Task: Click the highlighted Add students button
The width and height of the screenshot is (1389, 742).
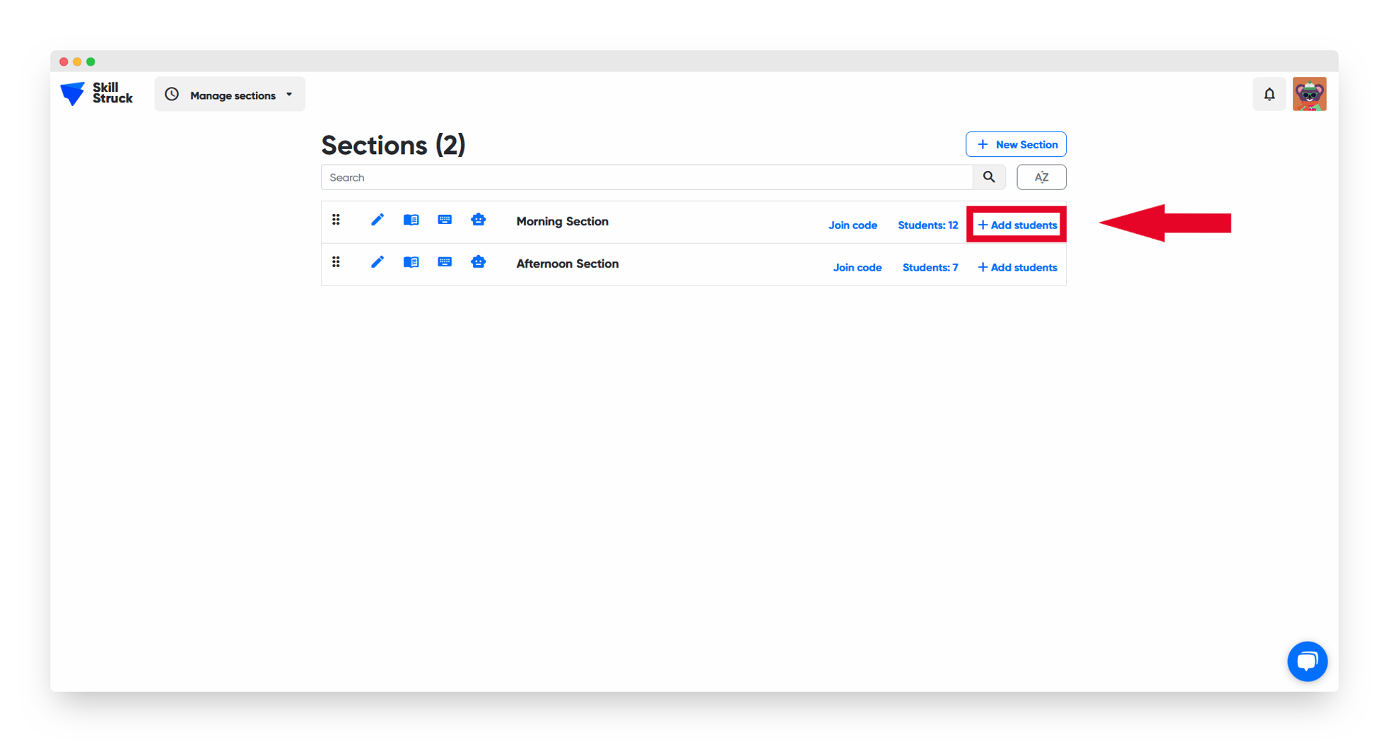Action: tap(1016, 224)
